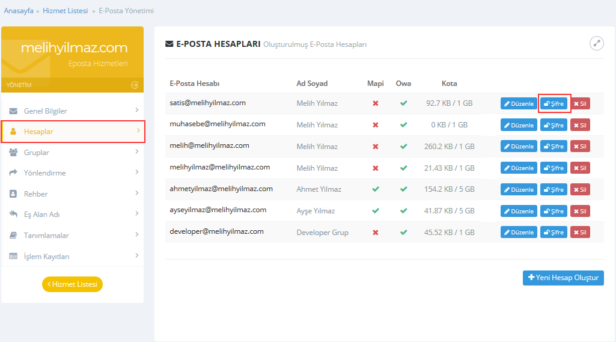This screenshot has height=342, width=616.
Task: Go to Hizmet Listesi breadcrumb link
Action: (x=65, y=11)
